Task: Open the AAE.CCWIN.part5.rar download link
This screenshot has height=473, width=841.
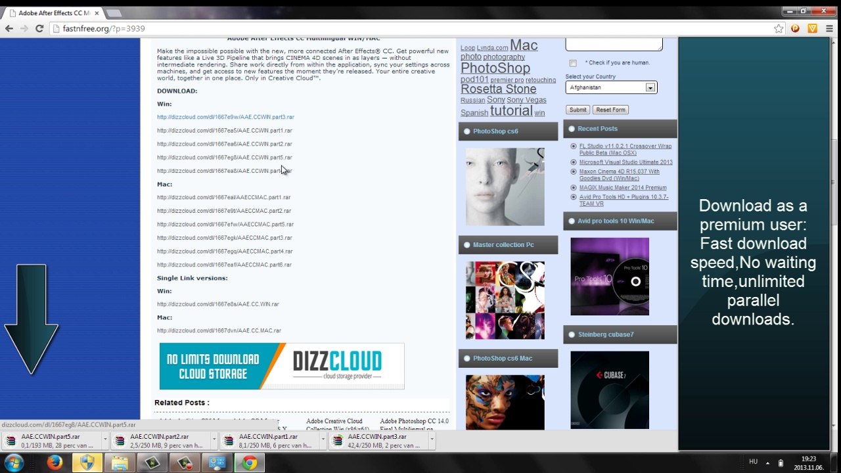Action: [225, 158]
